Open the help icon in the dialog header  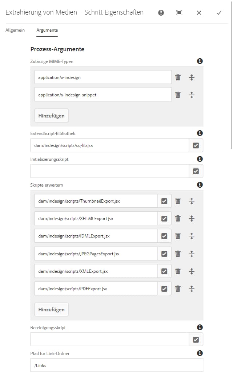pyautogui.click(x=160, y=12)
